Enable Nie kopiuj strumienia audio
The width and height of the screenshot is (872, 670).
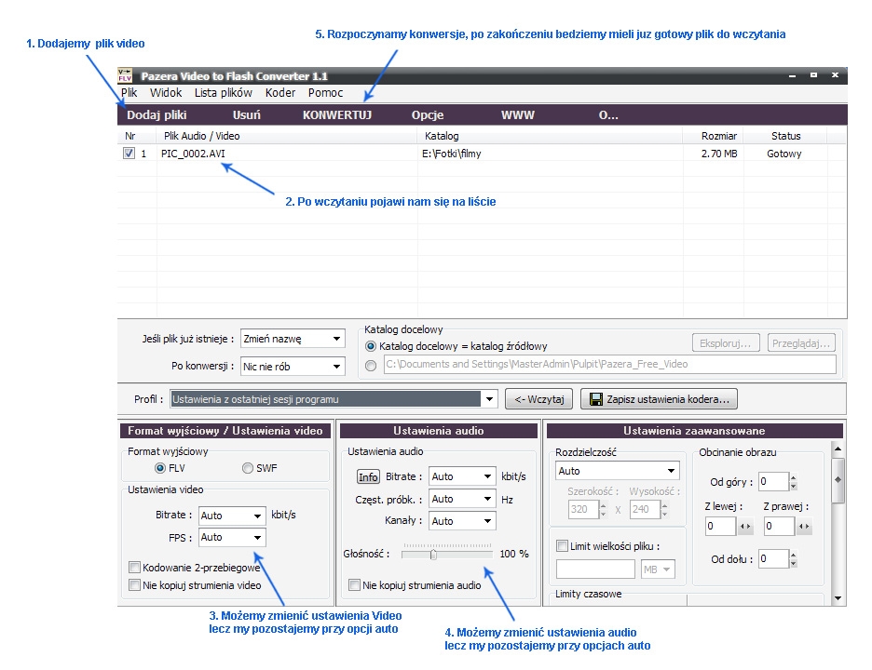354,585
